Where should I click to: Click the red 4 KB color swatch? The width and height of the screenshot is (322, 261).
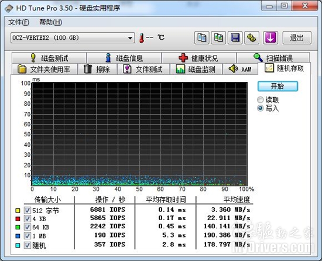[18, 219]
